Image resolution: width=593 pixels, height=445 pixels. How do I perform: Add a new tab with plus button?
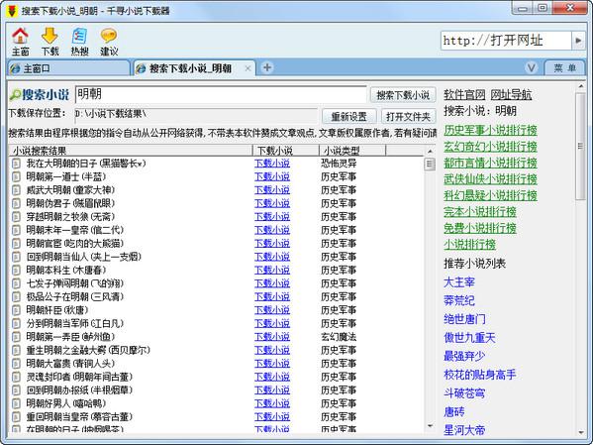[267, 67]
